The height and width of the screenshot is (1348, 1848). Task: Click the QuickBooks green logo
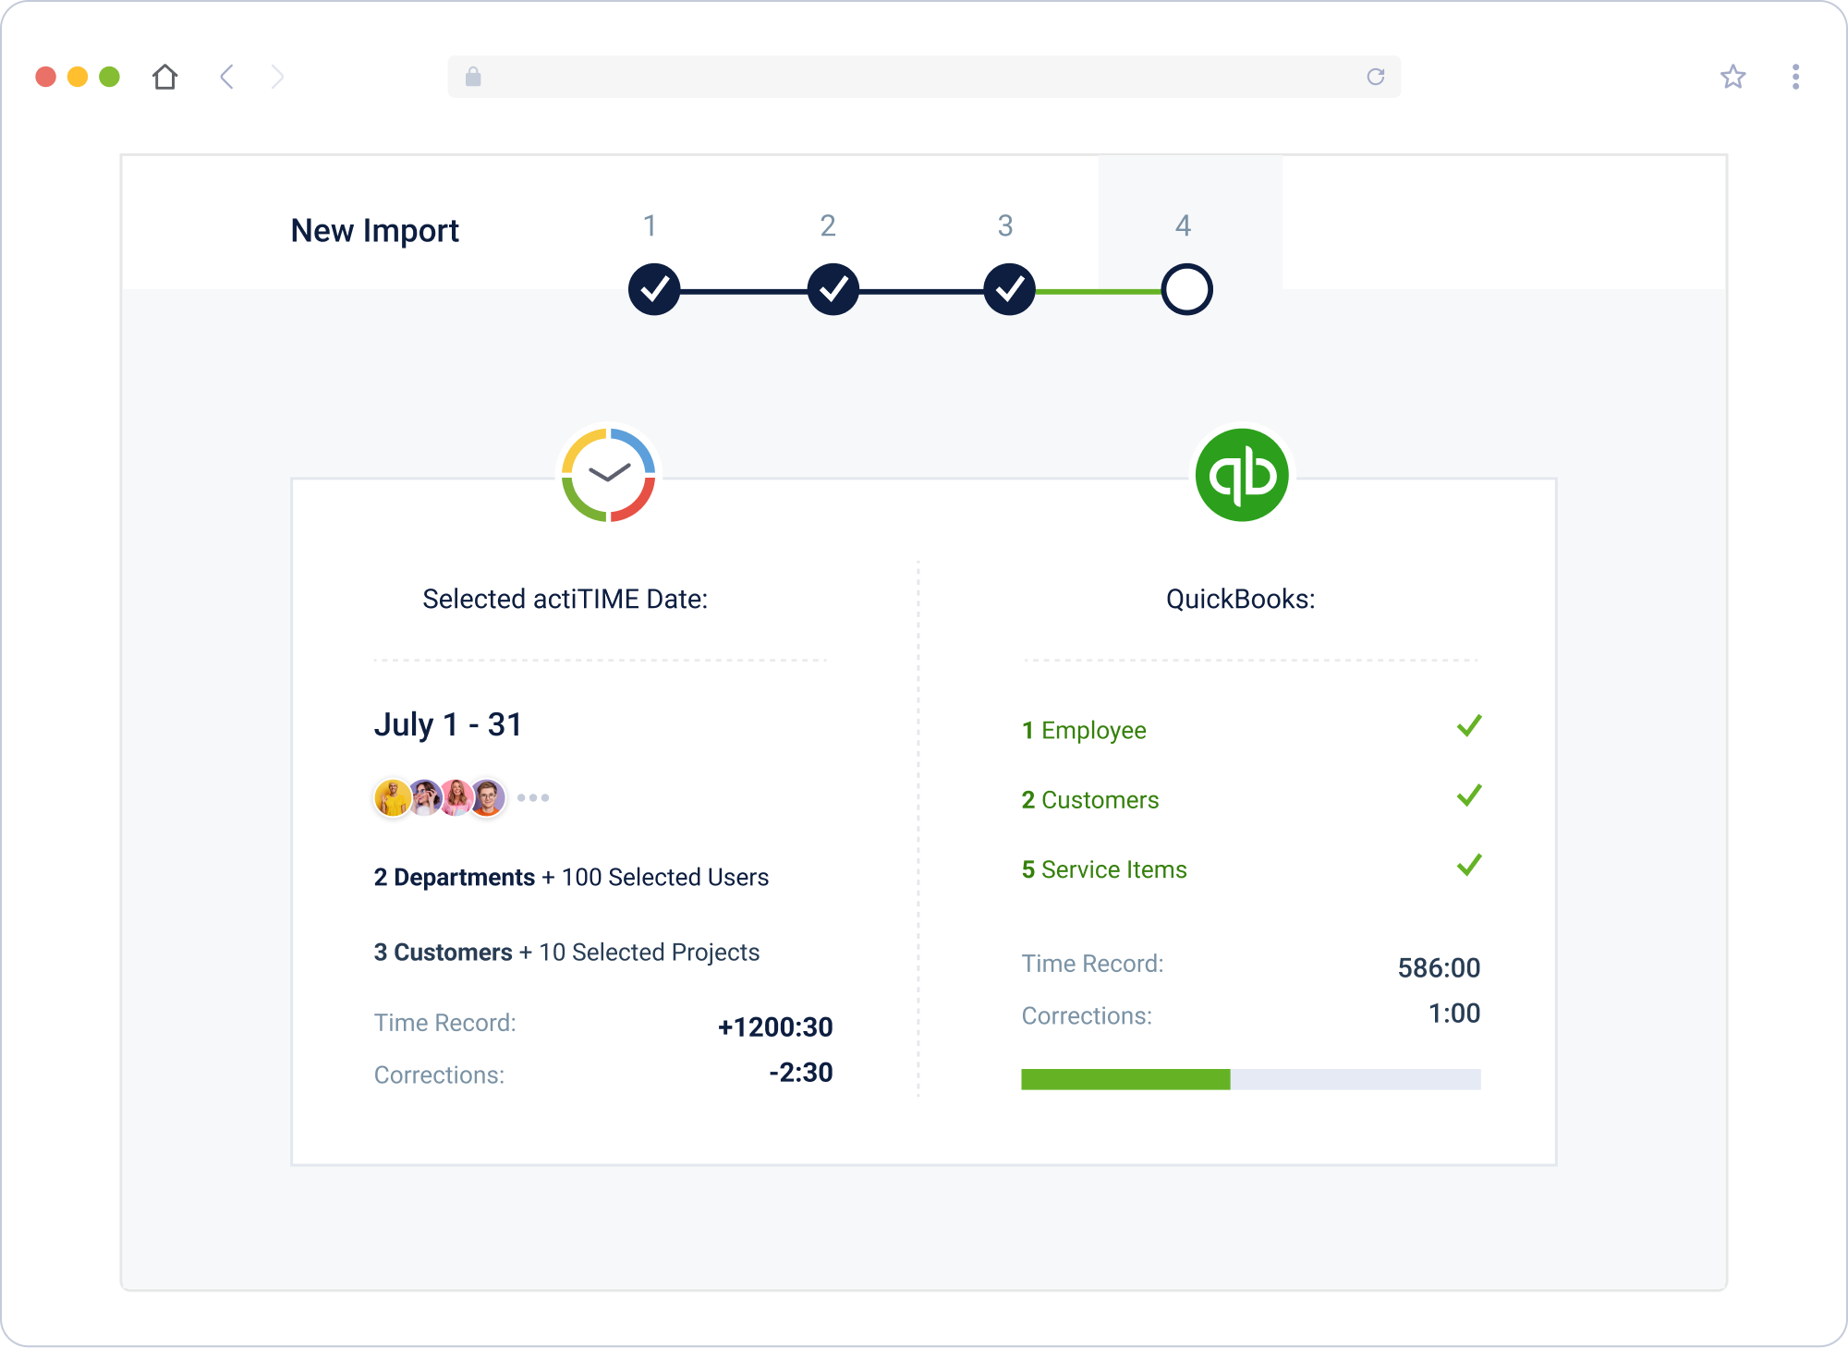pyautogui.click(x=1242, y=475)
